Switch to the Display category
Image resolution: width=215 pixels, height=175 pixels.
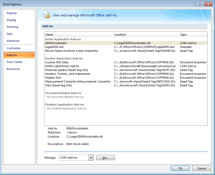click(12, 20)
